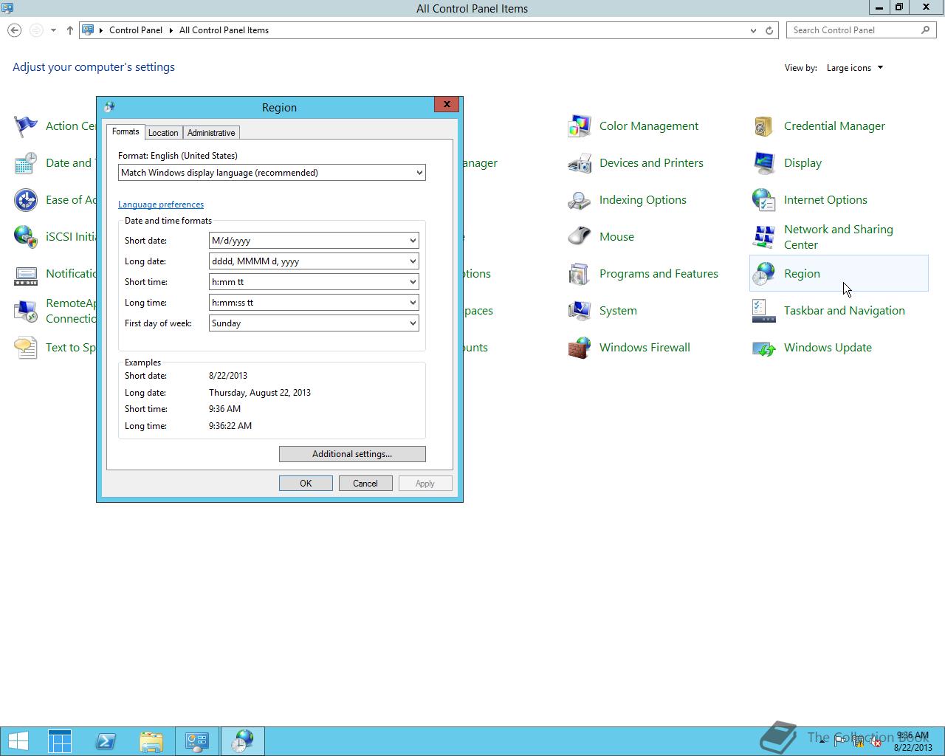This screenshot has width=945, height=756.
Task: Open the Text to Speech icon
Action: [26, 348]
